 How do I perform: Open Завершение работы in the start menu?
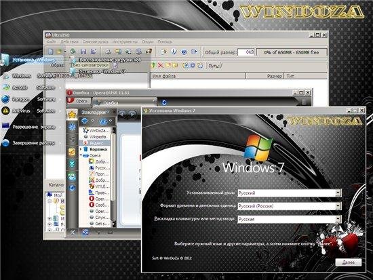tap(32, 143)
